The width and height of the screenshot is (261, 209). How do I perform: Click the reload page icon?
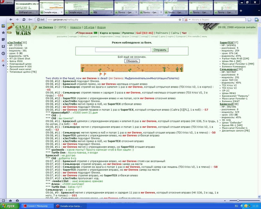(x=24, y=19)
